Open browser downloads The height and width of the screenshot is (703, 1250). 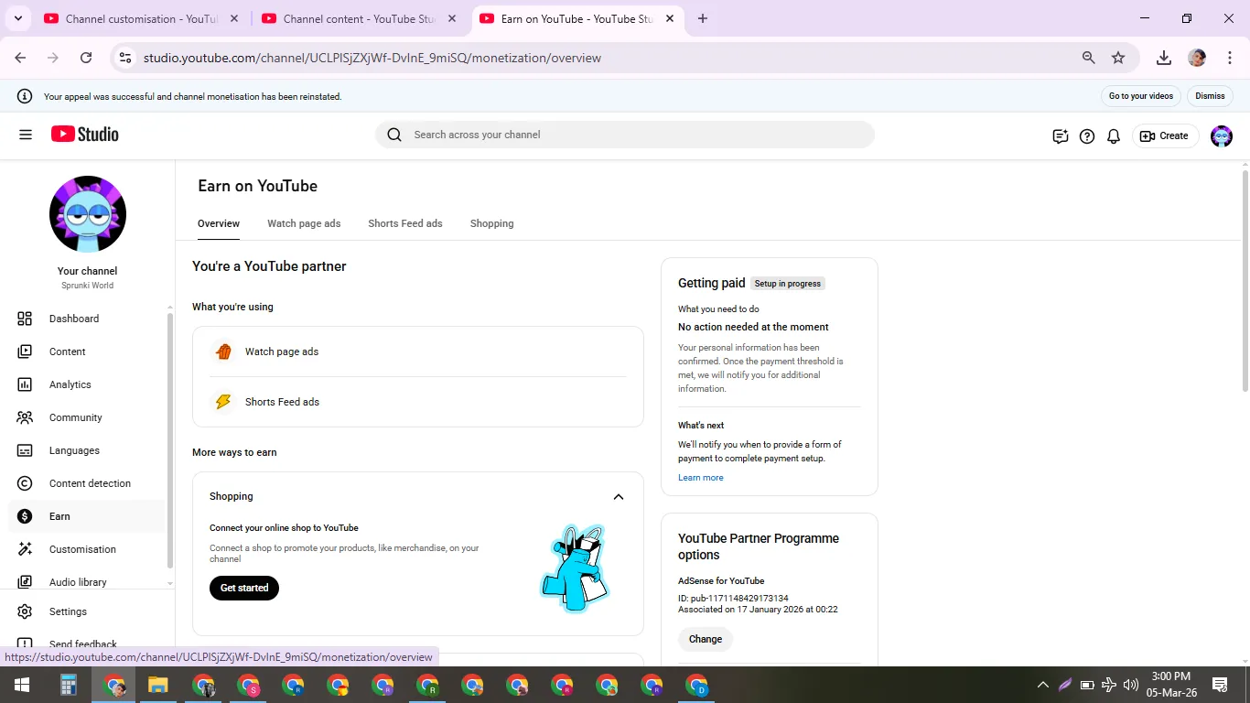coord(1164,58)
